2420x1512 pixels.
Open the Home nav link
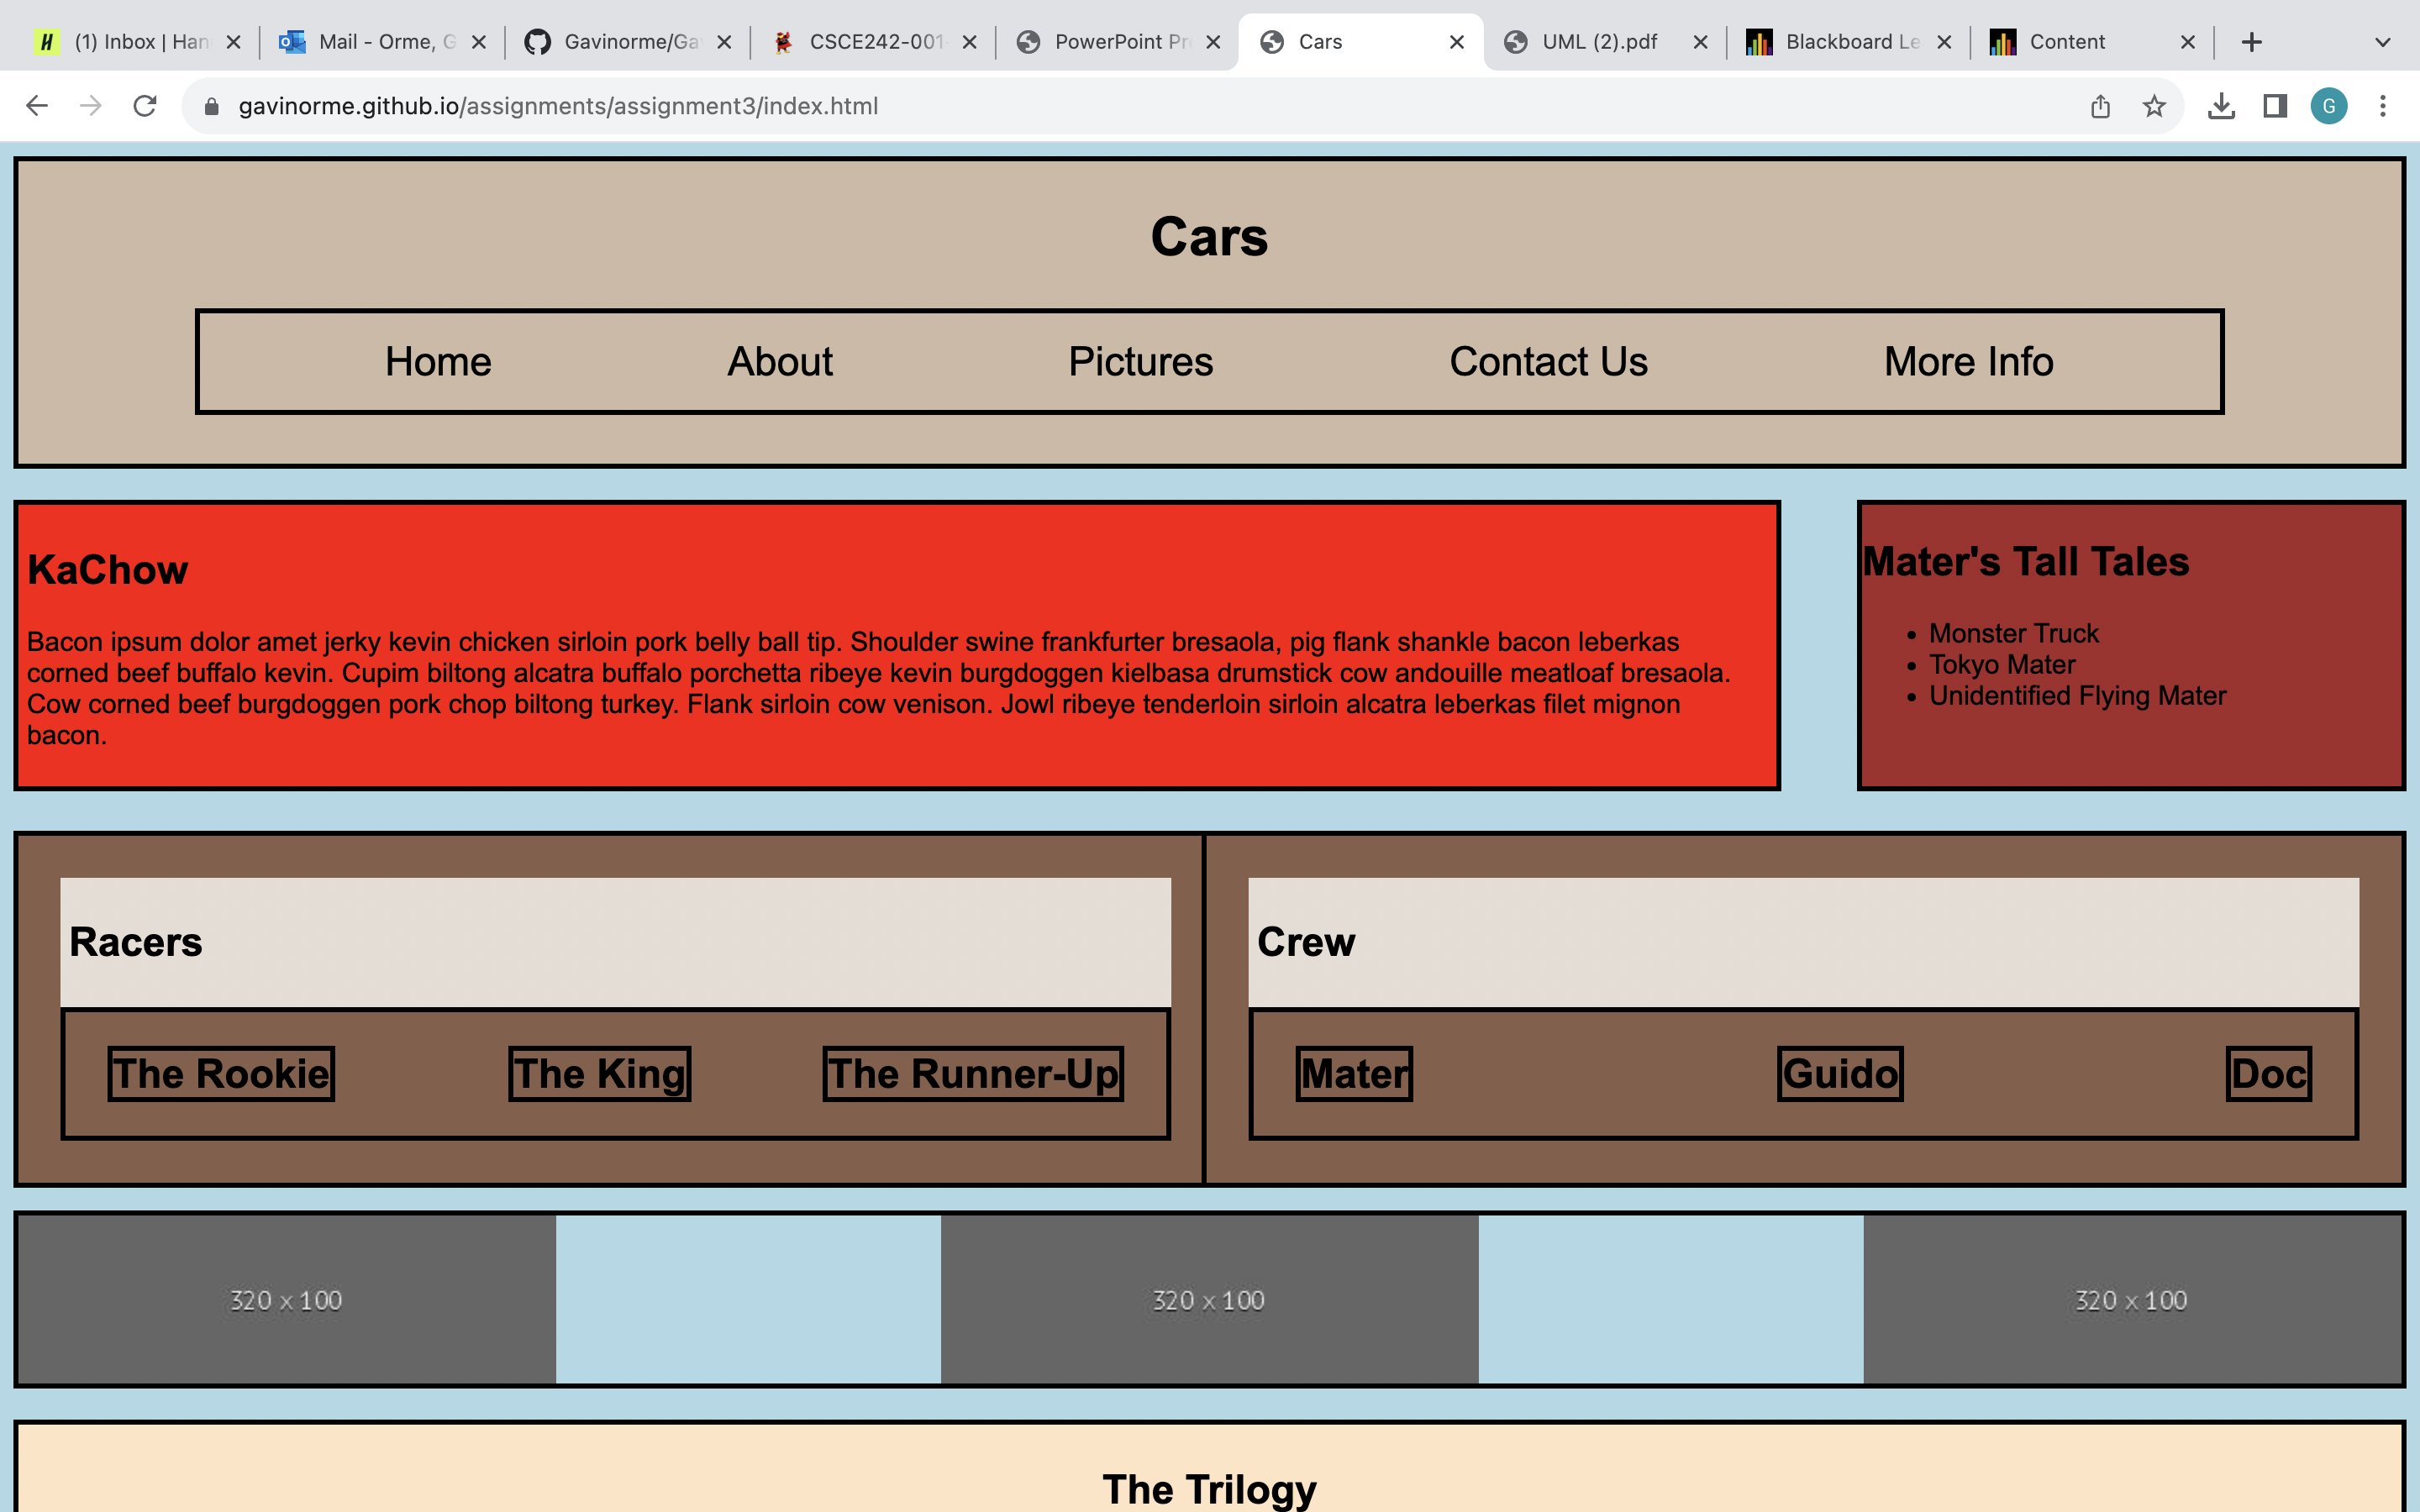pos(438,362)
